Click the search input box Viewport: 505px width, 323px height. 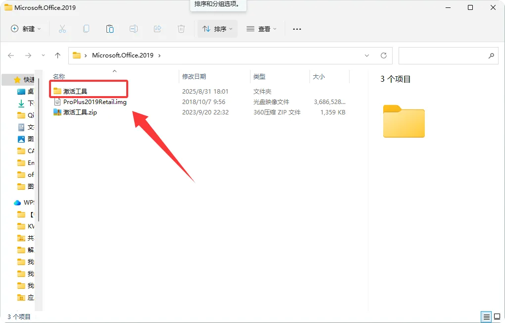point(449,55)
